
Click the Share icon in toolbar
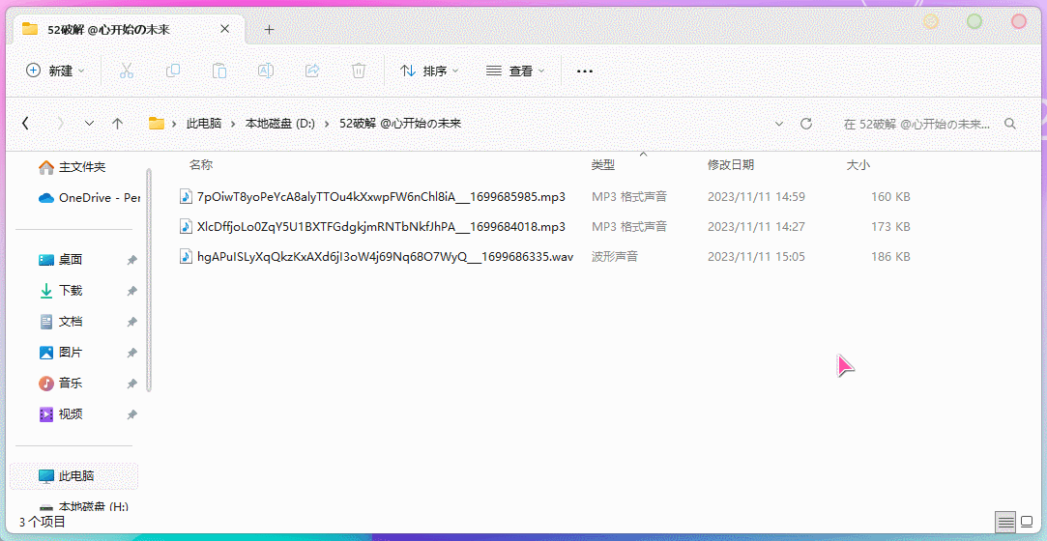[x=312, y=71]
